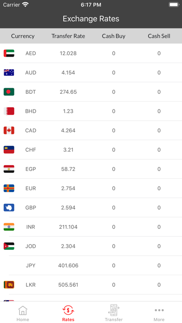Tap the Bangladesh flag icon
The width and height of the screenshot is (182, 323).
click(x=9, y=92)
